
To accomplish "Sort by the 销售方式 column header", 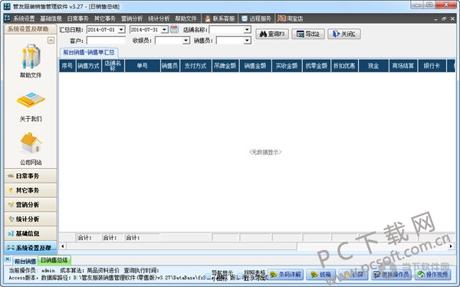I will 89,66.
